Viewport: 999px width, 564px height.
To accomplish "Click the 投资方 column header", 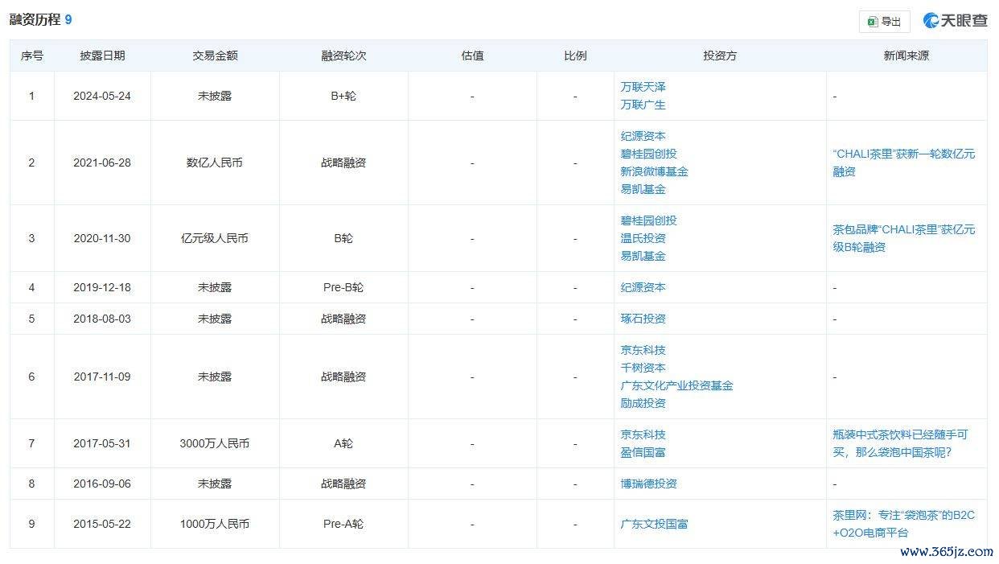I will [x=720, y=56].
